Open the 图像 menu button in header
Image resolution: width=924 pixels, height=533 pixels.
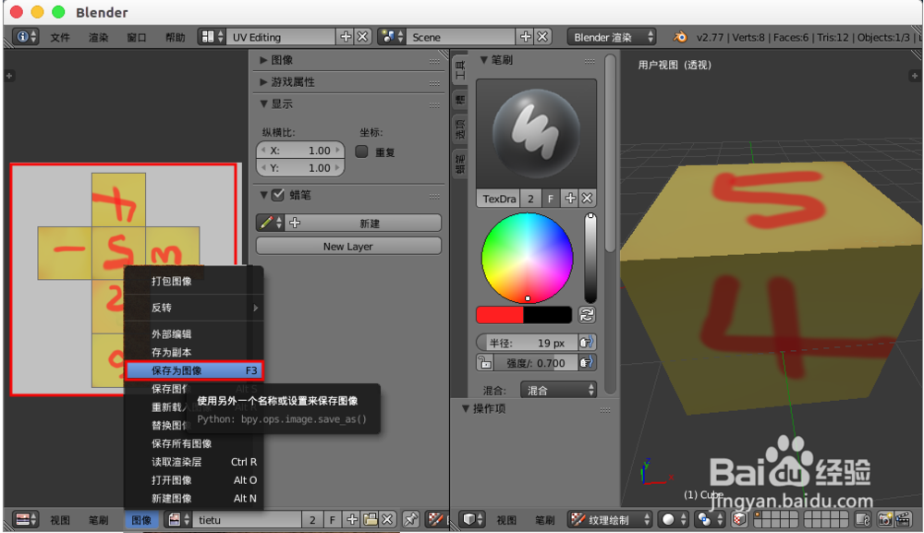tap(141, 519)
